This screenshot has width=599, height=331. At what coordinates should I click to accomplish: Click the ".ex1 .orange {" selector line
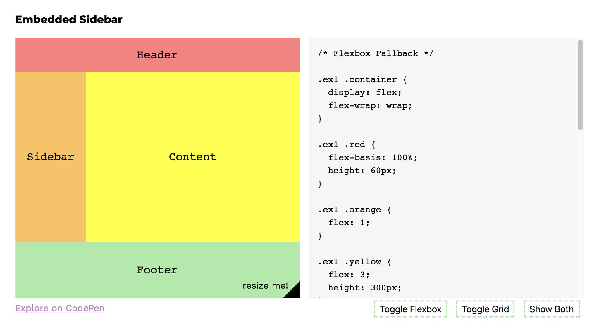click(354, 210)
